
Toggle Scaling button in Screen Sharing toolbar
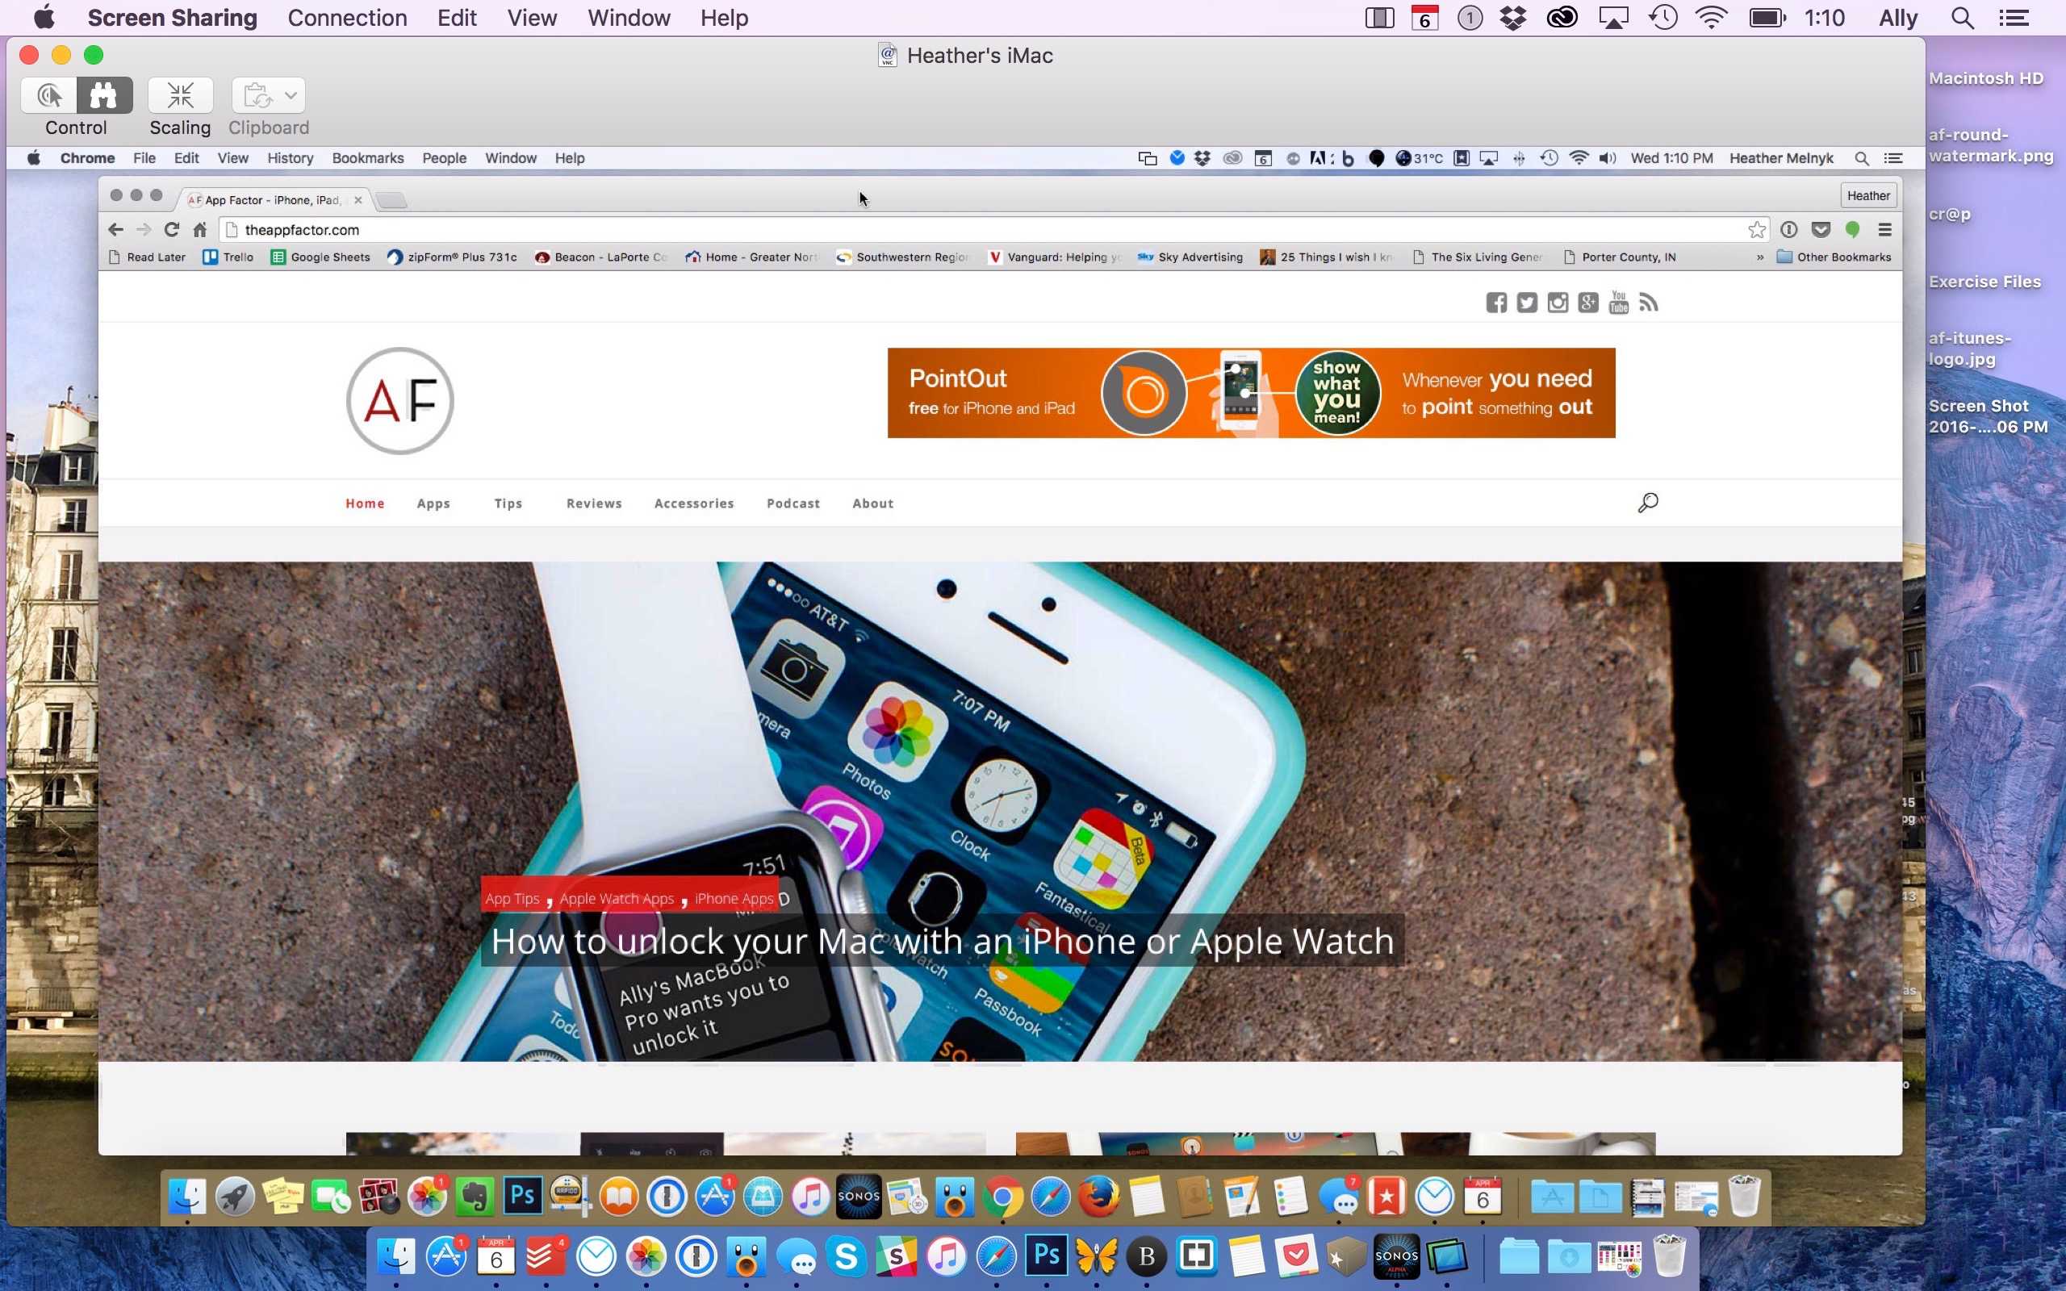click(x=180, y=96)
